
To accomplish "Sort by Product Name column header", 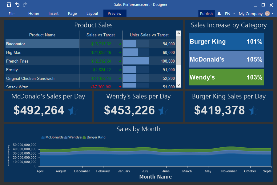I will (x=42, y=35).
